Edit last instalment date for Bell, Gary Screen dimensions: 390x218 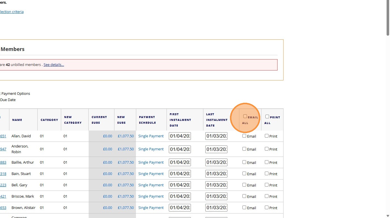click(x=216, y=185)
